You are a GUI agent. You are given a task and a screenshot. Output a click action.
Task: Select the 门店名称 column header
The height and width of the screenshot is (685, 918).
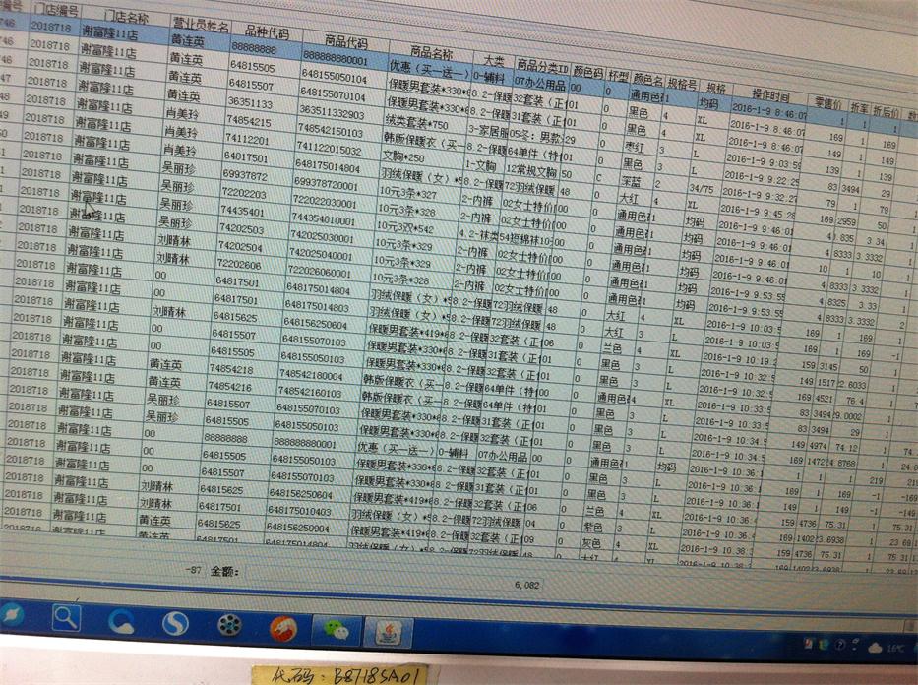tap(126, 18)
